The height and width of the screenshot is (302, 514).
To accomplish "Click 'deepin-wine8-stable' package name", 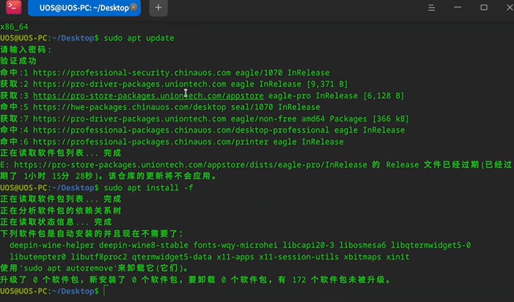I will pos(143,245).
